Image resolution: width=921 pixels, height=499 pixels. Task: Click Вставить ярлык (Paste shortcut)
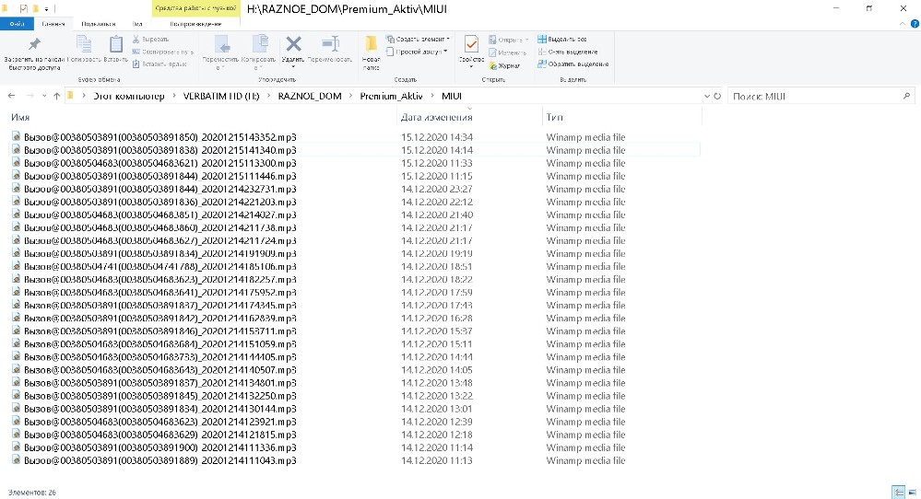[159, 64]
